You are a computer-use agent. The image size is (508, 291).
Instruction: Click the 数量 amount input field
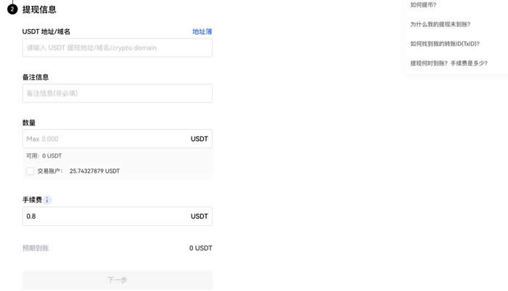pyautogui.click(x=118, y=139)
